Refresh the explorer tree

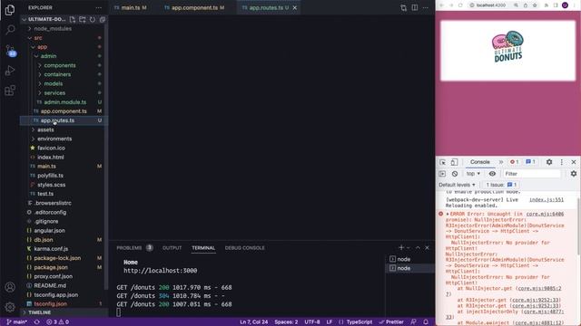tap(93, 19)
